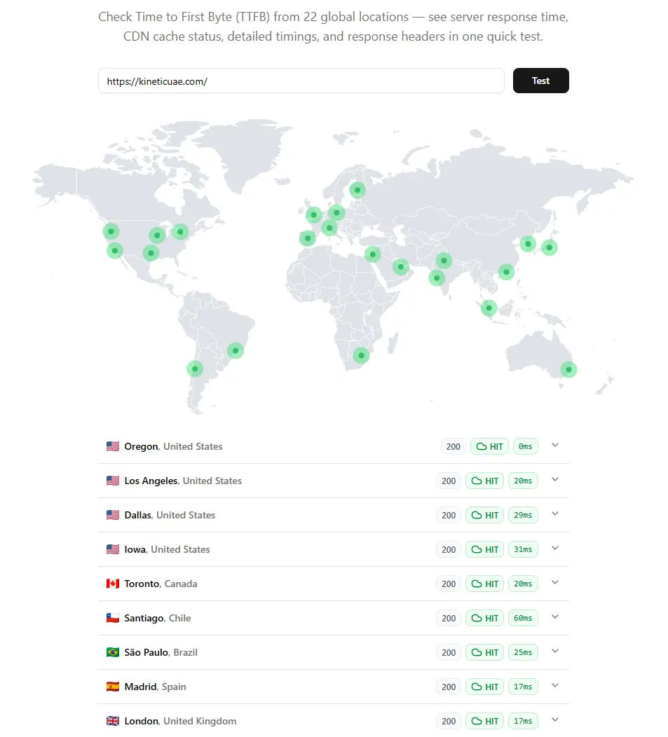Viewport: 668px width, 737px height.
Task: Click the 200 status badge for Iowa
Action: 449,549
